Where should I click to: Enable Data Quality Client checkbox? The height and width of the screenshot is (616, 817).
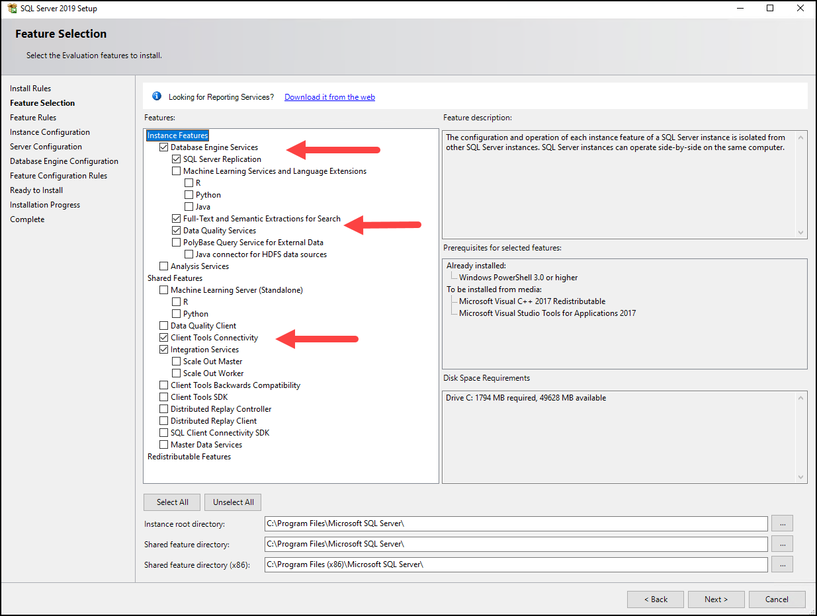(164, 326)
